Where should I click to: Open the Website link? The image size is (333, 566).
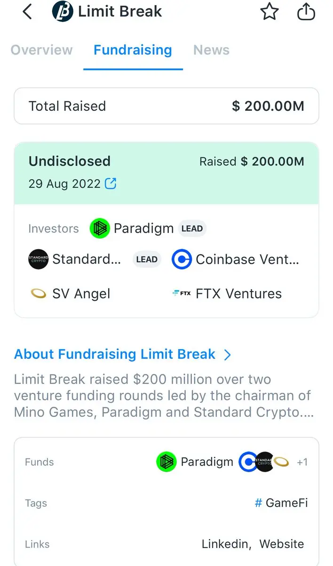click(x=282, y=544)
